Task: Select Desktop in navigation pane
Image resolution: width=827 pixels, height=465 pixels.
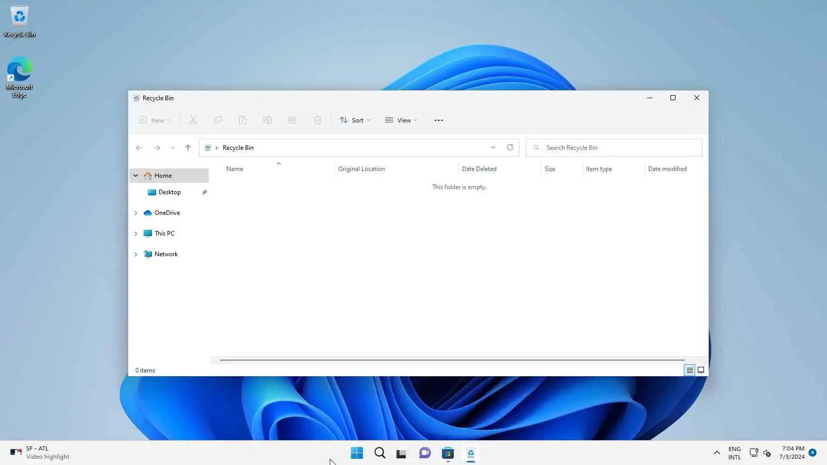Action: [x=170, y=192]
